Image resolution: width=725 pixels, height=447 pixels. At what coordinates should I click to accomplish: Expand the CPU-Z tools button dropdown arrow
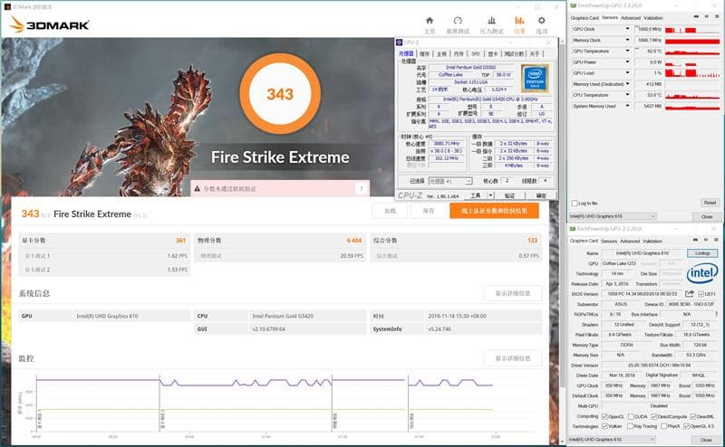[490, 195]
